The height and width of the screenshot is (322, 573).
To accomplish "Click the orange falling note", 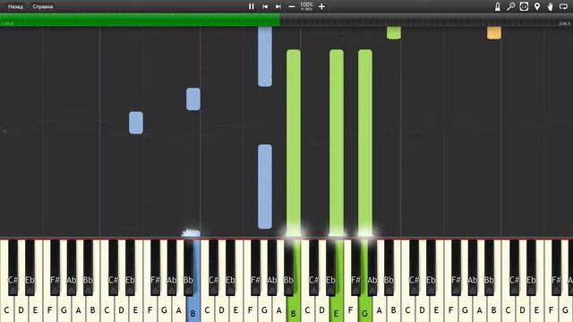I will 494,32.
